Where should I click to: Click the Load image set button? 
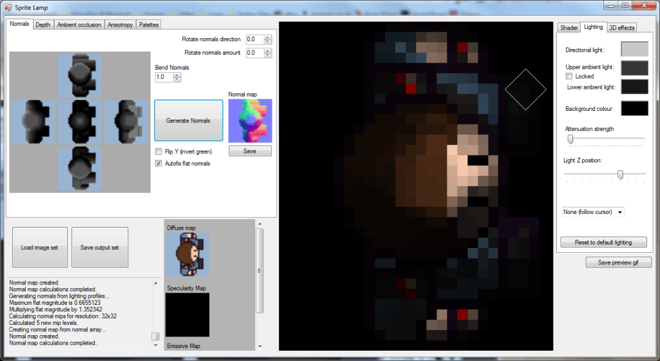coord(40,248)
